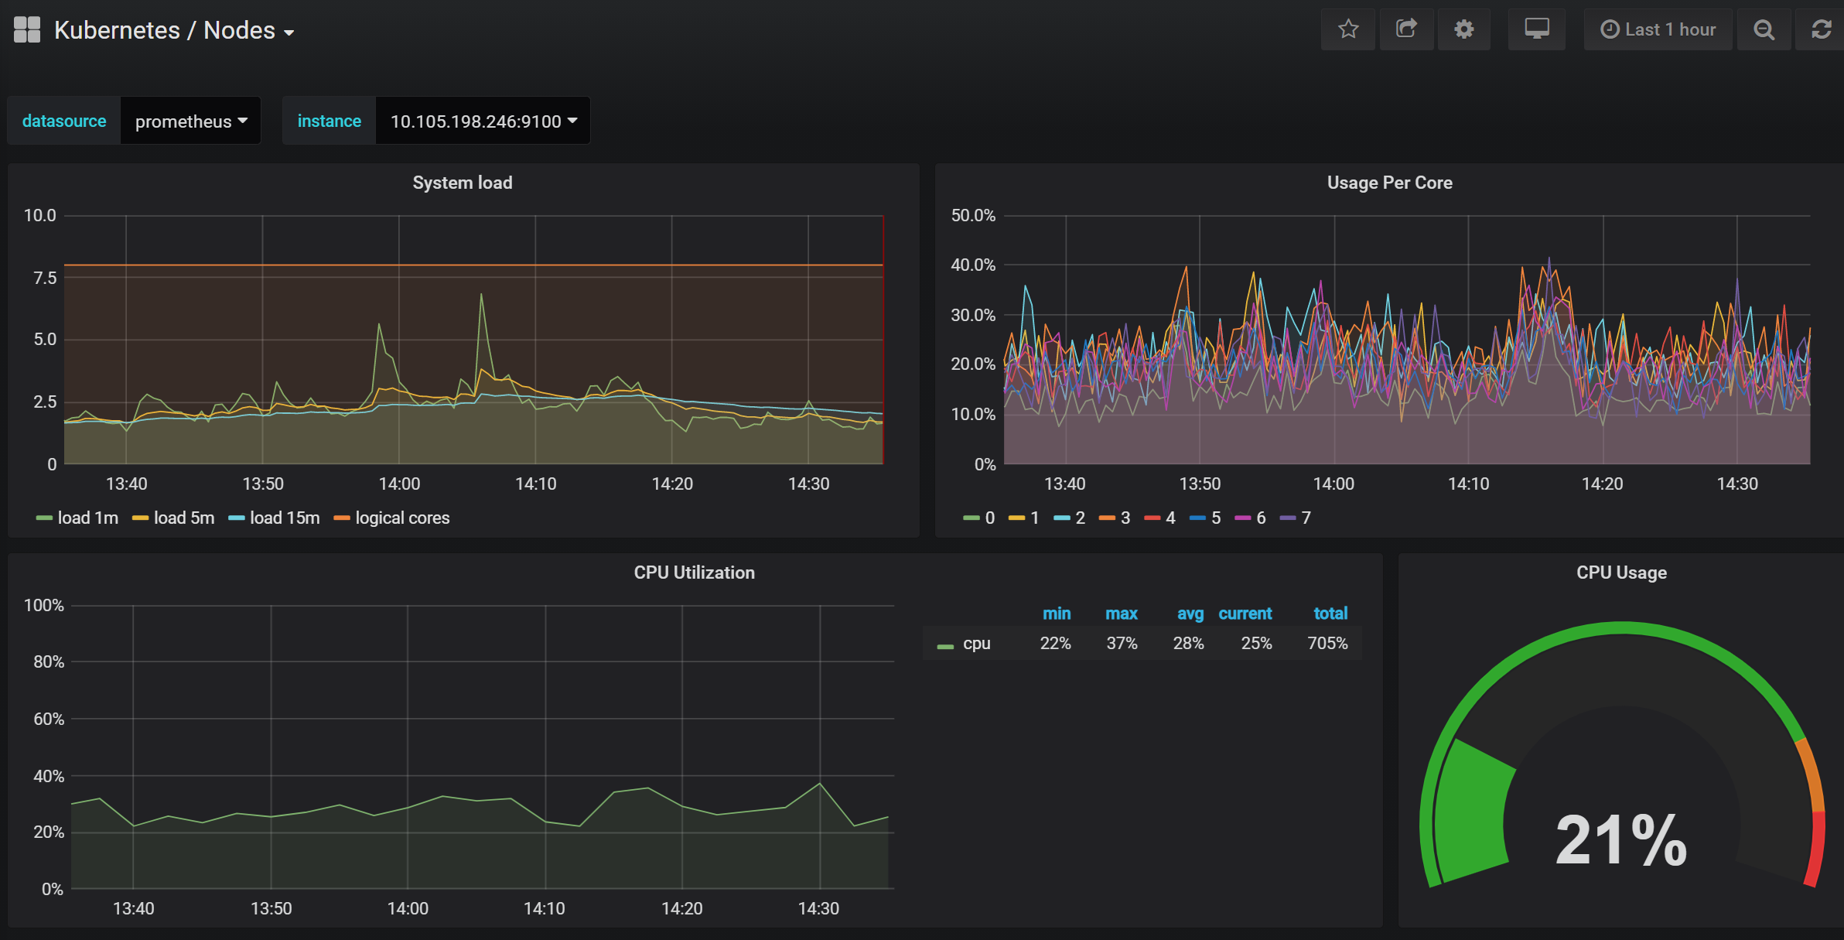Cycle view mode with monitor icon
This screenshot has height=940, width=1844.
click(x=1536, y=29)
